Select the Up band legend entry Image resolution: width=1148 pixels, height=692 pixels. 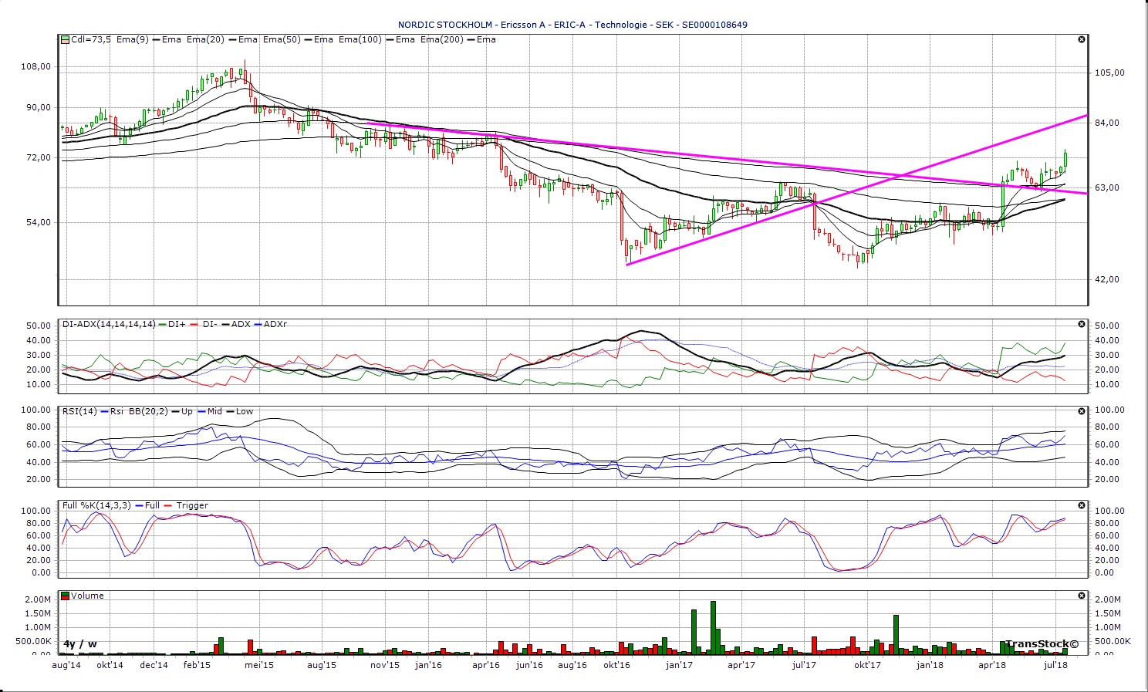187,411
